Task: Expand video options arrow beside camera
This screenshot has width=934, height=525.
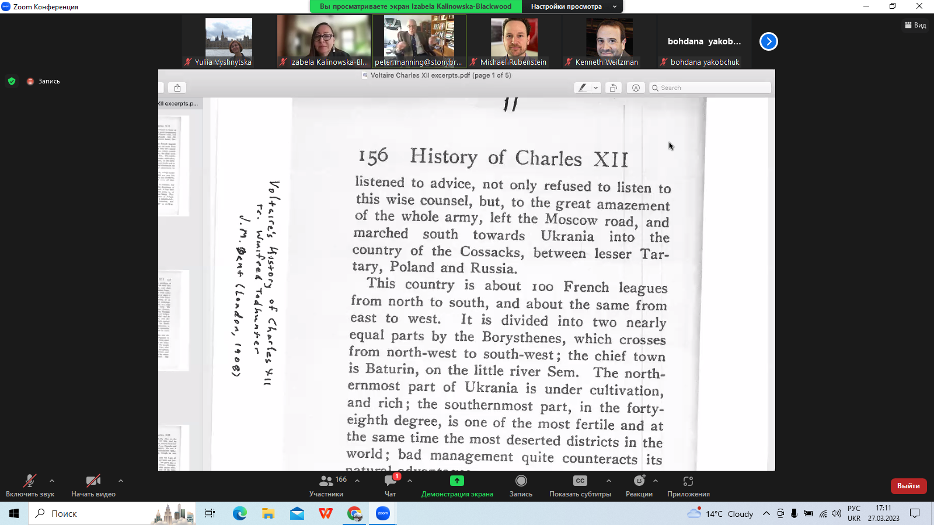Action: coord(121,481)
